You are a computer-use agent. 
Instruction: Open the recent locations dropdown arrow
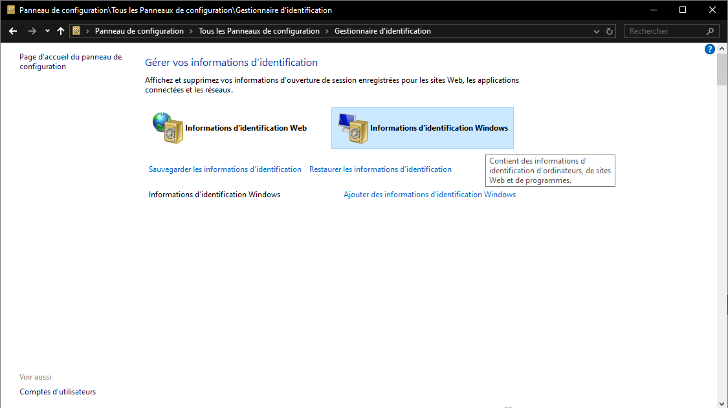[x=47, y=31]
